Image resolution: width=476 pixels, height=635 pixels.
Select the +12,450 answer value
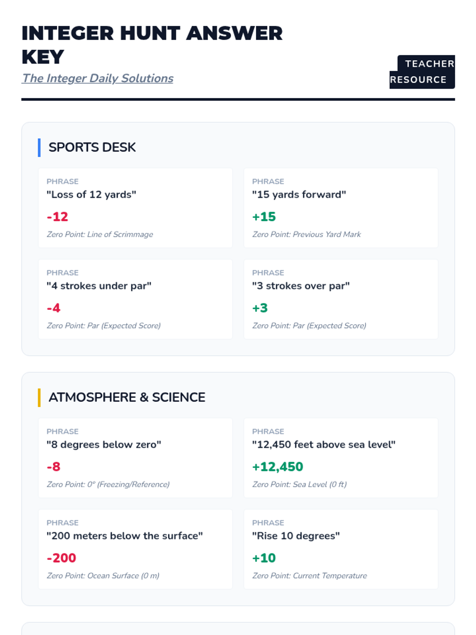click(x=278, y=467)
